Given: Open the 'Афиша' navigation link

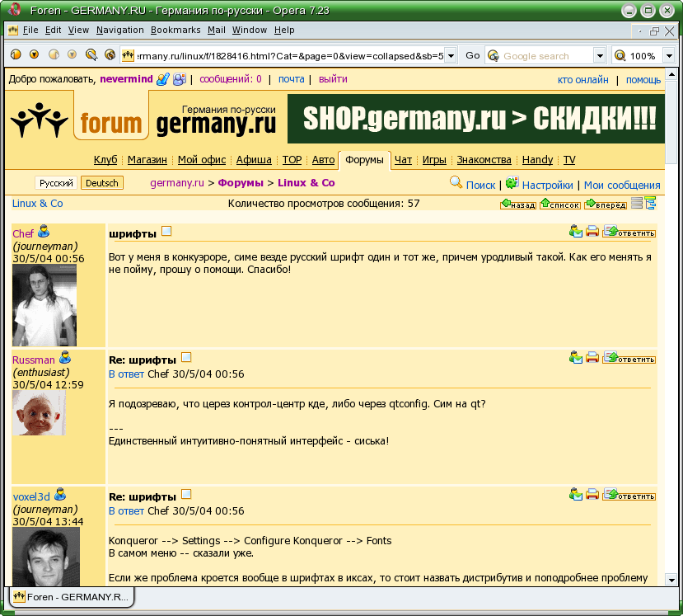Looking at the screenshot, I should pyautogui.click(x=254, y=160).
